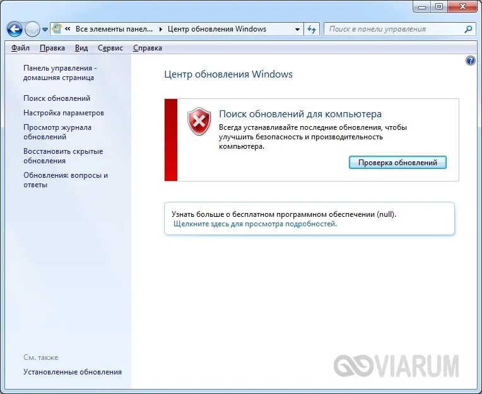Open the Справка menu
Image resolution: width=482 pixels, height=394 pixels.
coord(148,48)
